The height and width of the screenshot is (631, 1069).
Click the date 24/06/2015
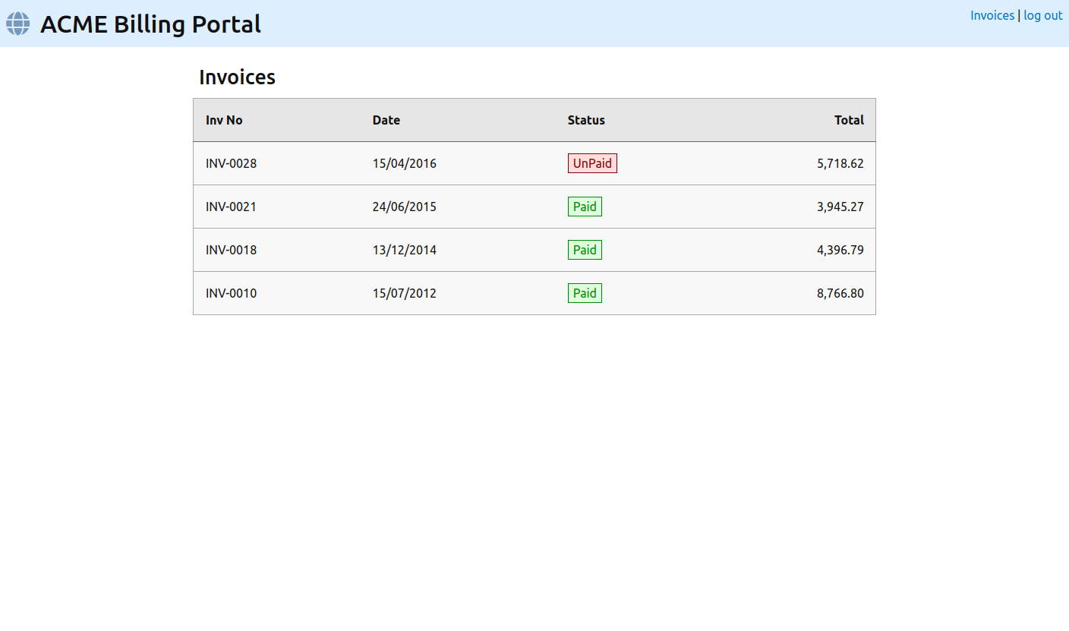405,207
